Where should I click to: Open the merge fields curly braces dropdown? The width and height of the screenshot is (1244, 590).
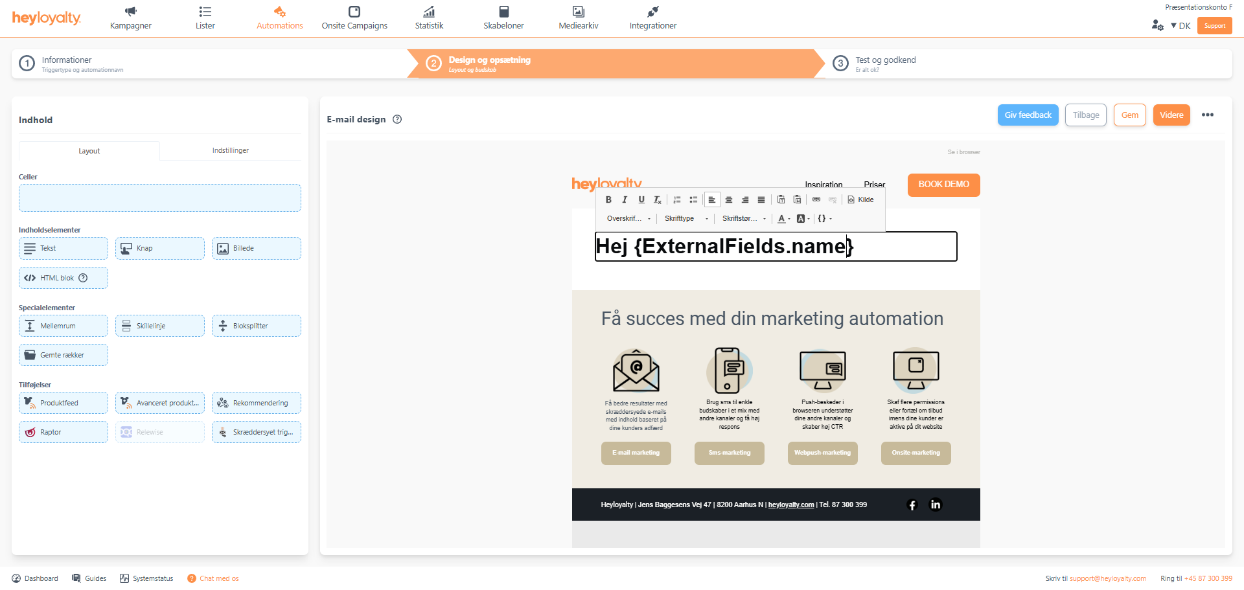tap(824, 219)
